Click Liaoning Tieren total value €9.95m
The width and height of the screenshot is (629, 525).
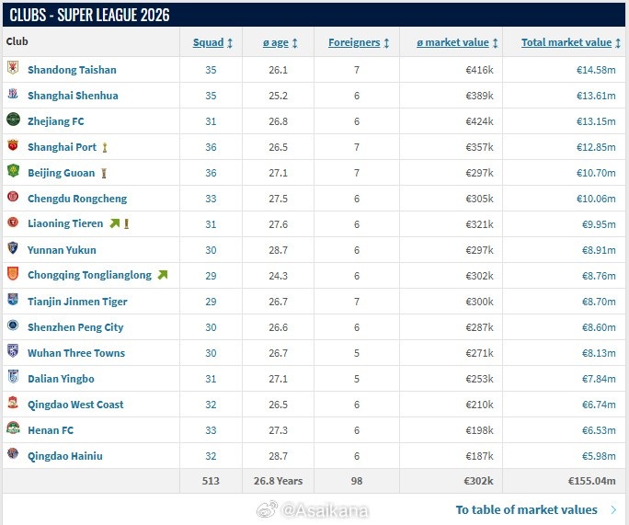point(599,224)
